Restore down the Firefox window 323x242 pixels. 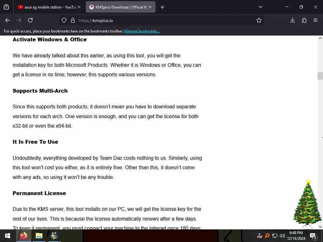coord(301,7)
